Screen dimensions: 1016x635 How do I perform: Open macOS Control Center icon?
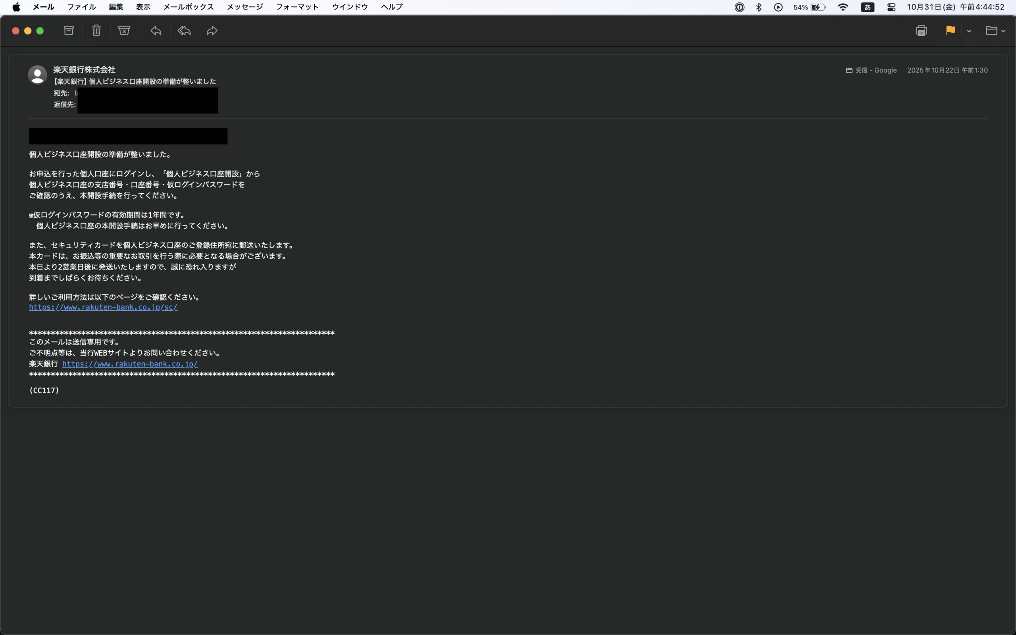click(891, 7)
